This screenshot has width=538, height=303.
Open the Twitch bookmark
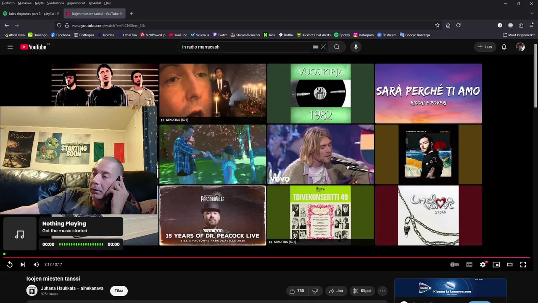coord(220,35)
